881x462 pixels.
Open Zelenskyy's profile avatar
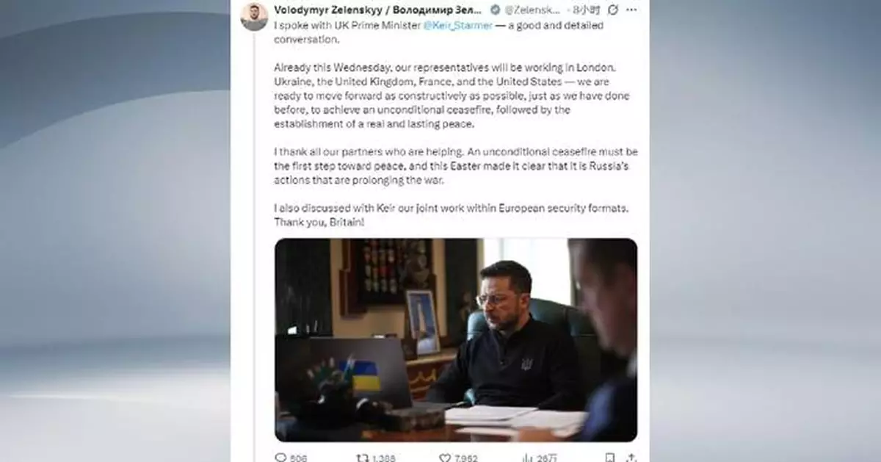click(x=254, y=16)
